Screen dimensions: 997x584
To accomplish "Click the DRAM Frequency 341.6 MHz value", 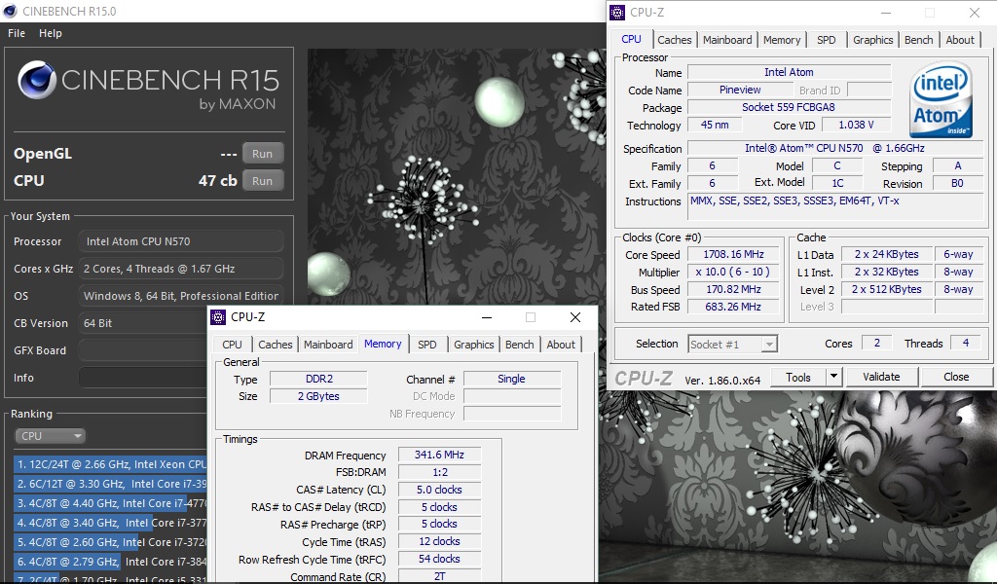I will pos(439,455).
